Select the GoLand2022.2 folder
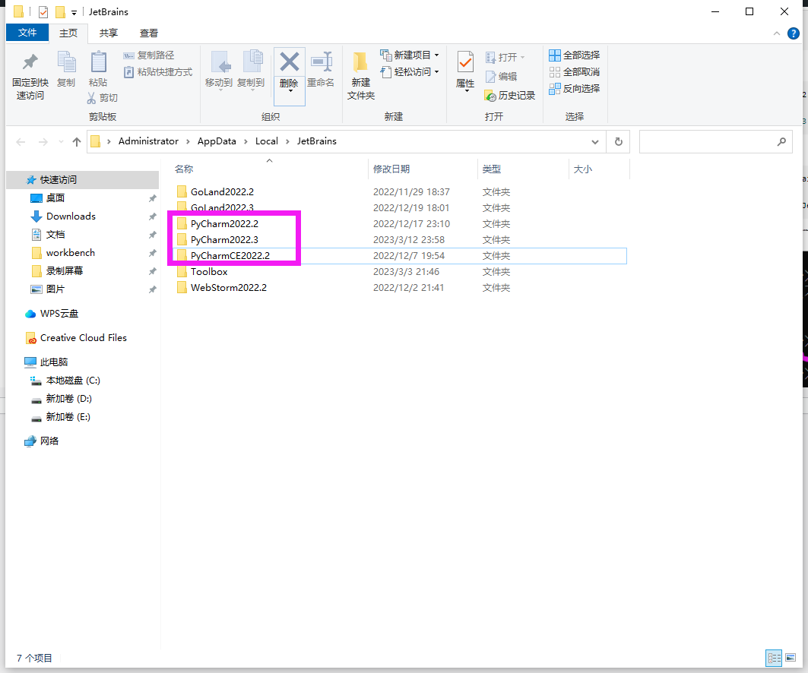The height and width of the screenshot is (673, 808). pos(222,191)
